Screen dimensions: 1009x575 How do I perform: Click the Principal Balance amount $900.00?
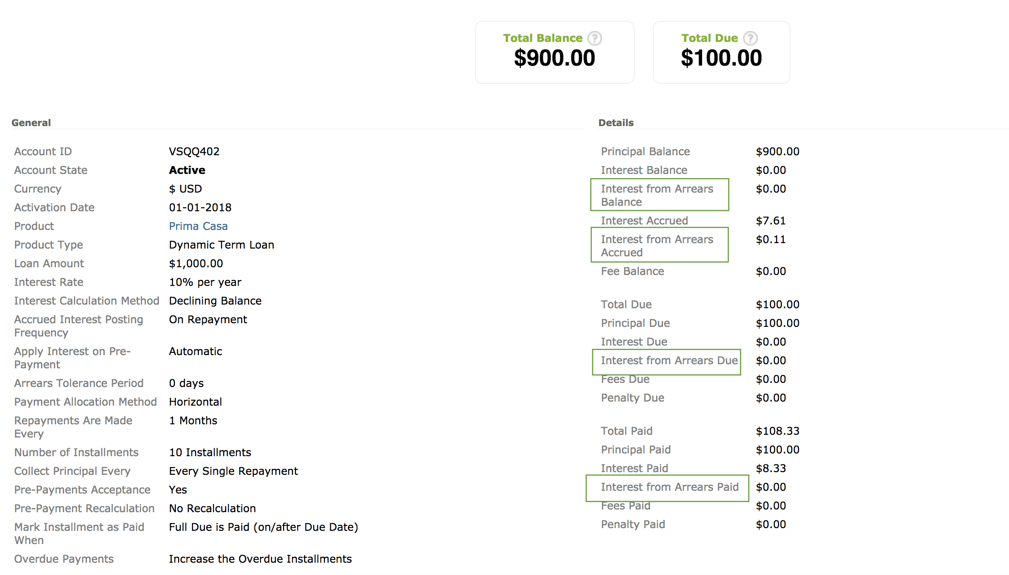point(777,151)
